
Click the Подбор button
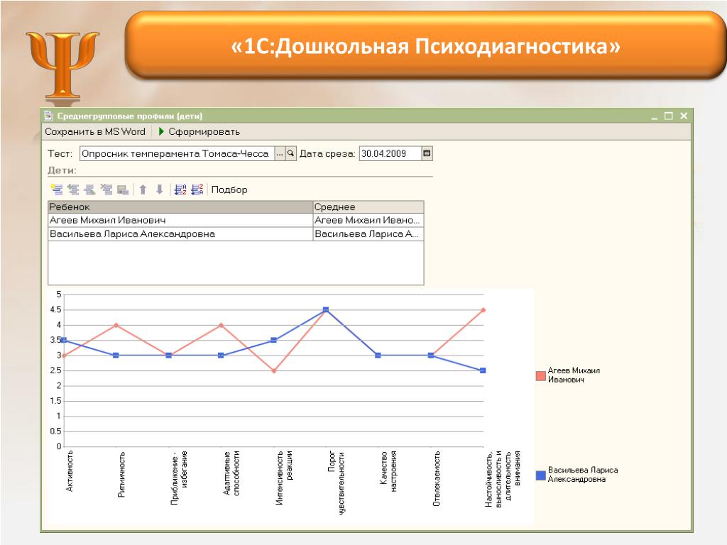(x=229, y=189)
